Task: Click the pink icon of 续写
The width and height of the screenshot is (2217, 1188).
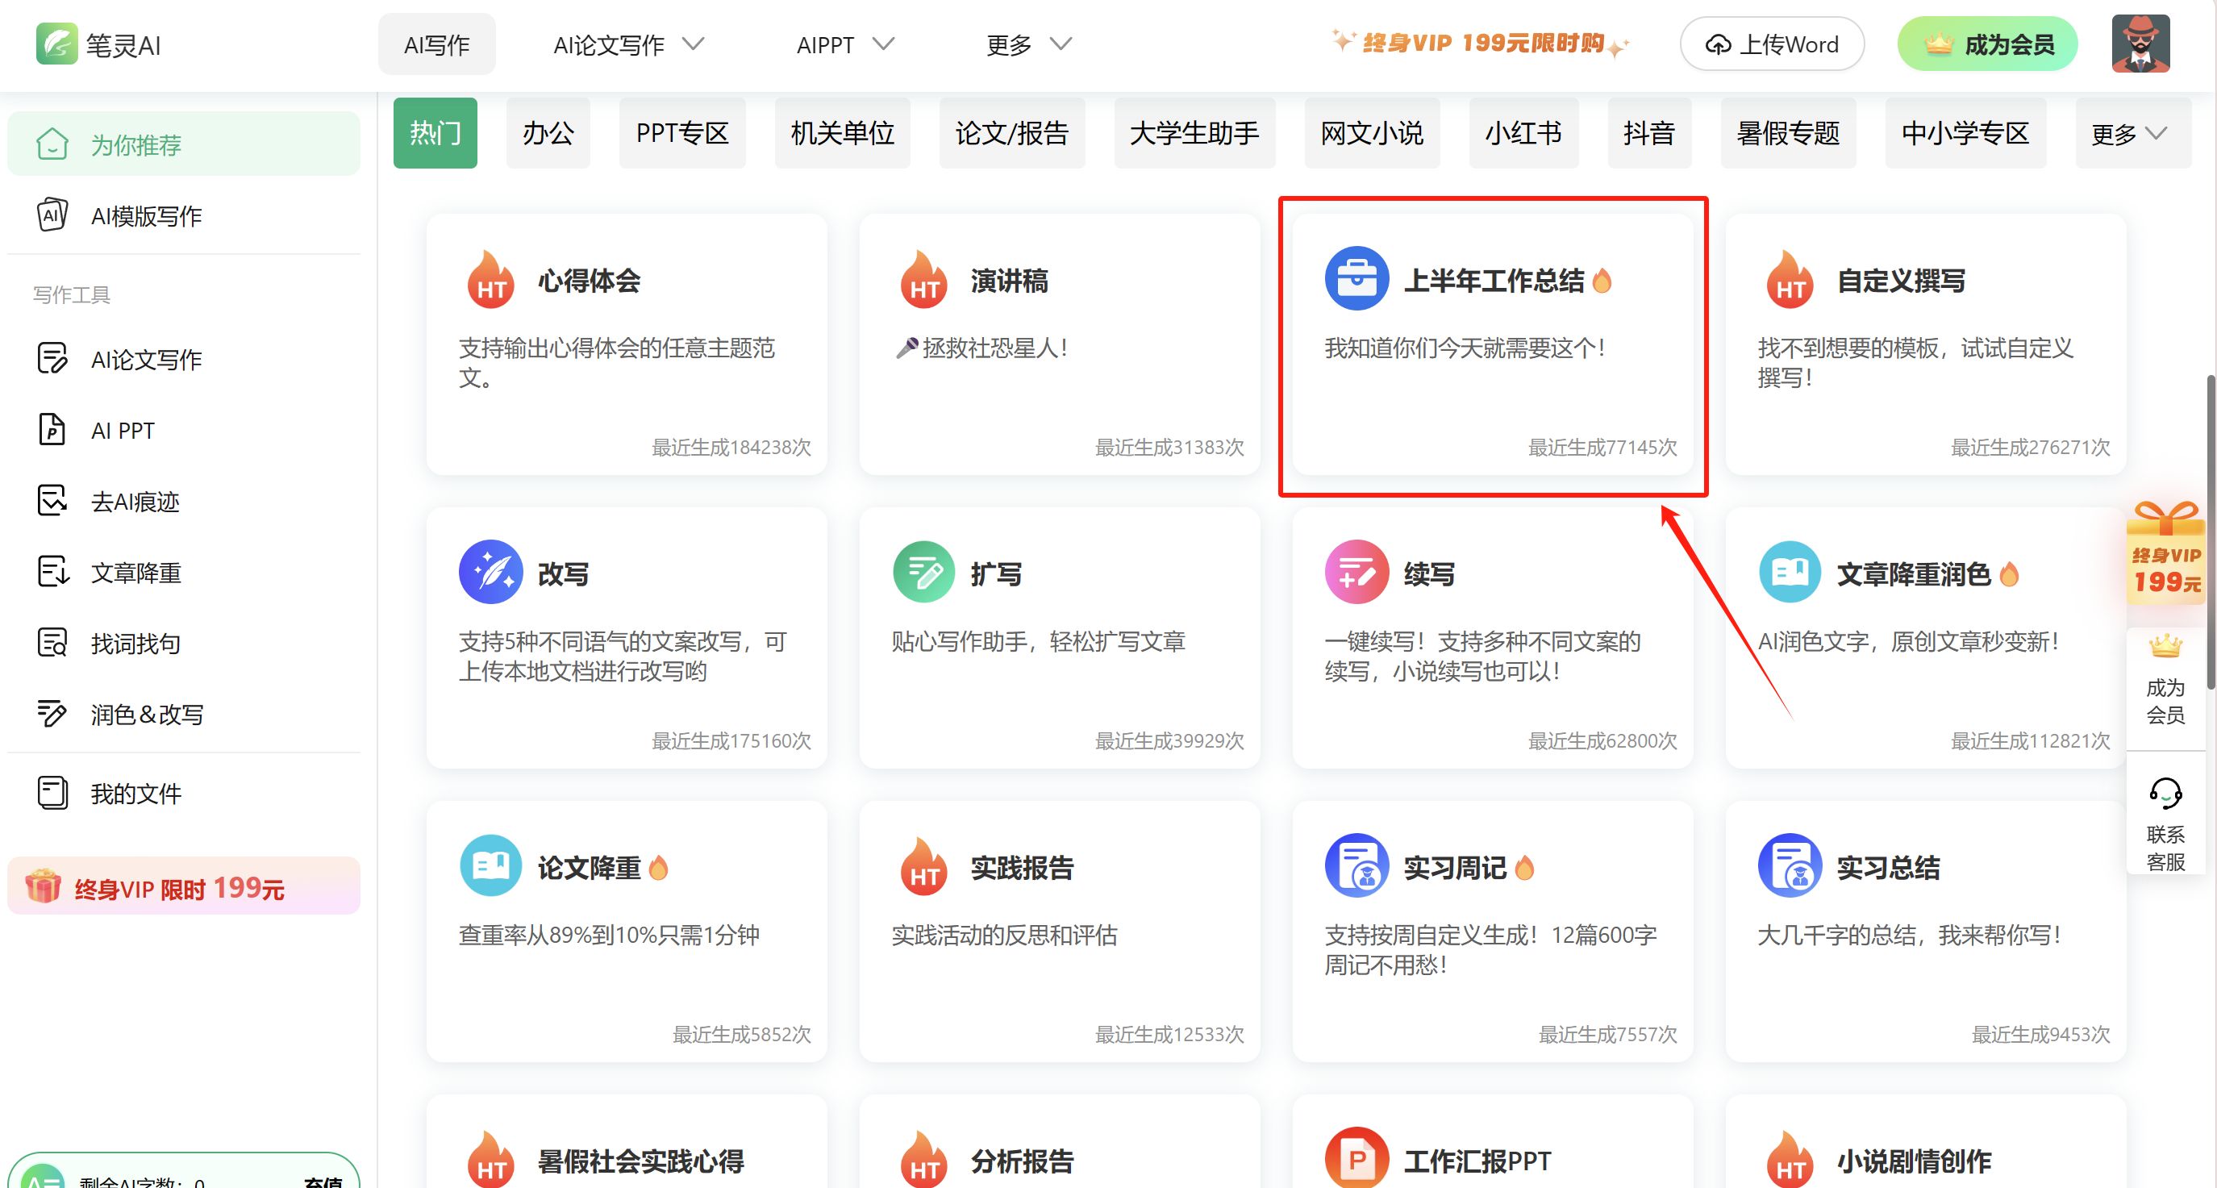Action: click(1356, 572)
